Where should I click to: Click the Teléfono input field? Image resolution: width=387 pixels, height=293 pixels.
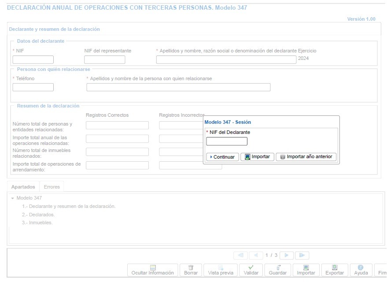(x=33, y=87)
